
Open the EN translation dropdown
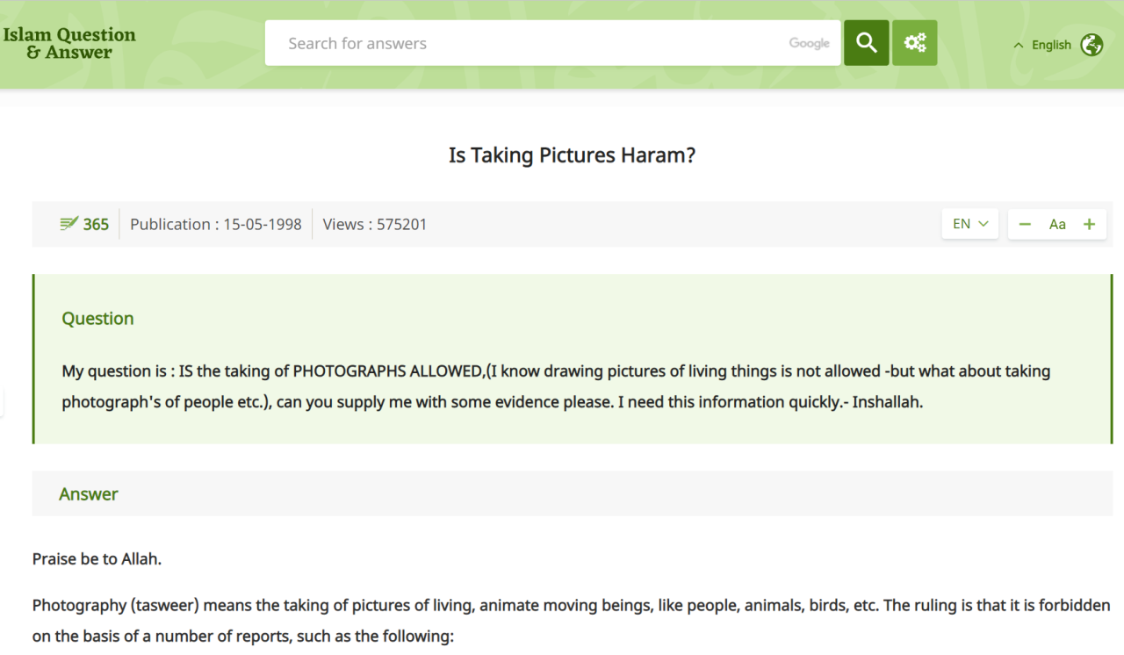point(969,223)
